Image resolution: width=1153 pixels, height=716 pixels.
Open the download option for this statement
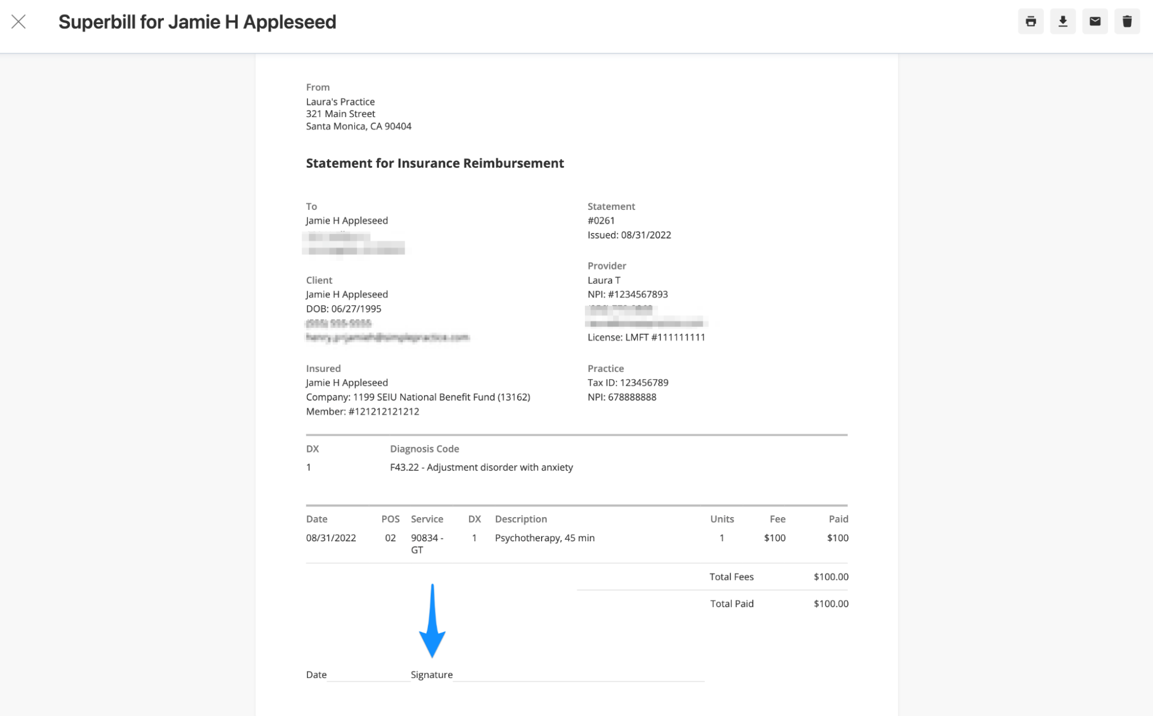click(1063, 21)
